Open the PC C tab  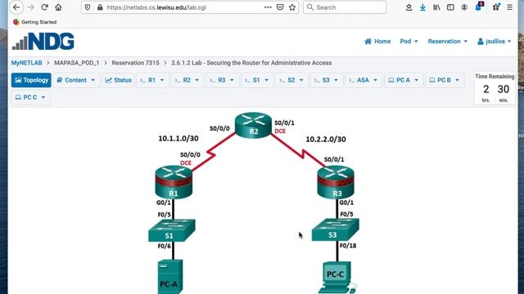[x=30, y=97]
